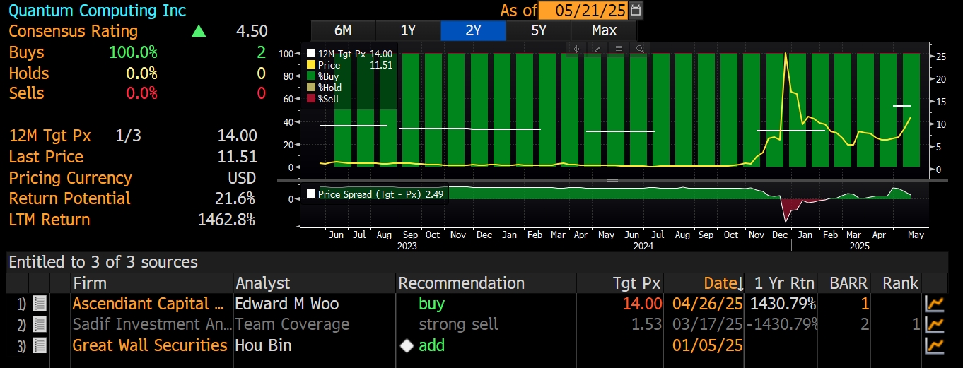
Task: Click the Quantum Computing Inc title
Action: tap(98, 11)
